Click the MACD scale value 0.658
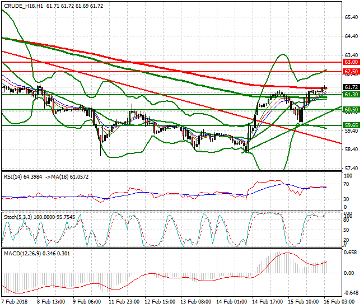Screen dimensions: 364x308 coord(350,253)
